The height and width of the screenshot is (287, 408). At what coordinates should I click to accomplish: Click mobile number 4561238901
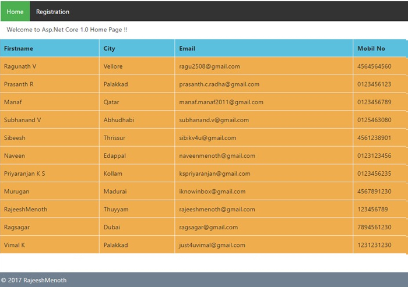[374, 138]
